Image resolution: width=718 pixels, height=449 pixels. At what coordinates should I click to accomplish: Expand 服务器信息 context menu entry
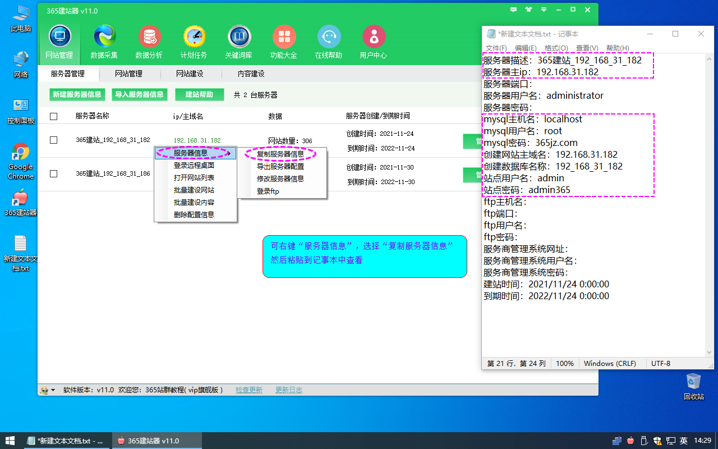pyautogui.click(x=195, y=153)
